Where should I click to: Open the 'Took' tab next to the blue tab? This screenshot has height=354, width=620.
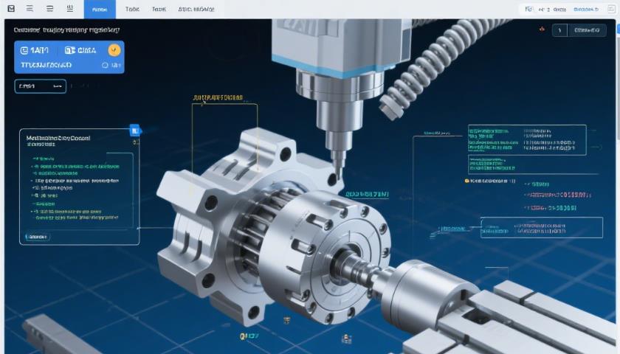point(132,9)
